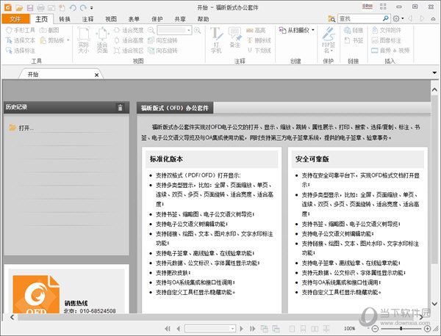Switch to the 视图 ribbon tab

coord(111,19)
